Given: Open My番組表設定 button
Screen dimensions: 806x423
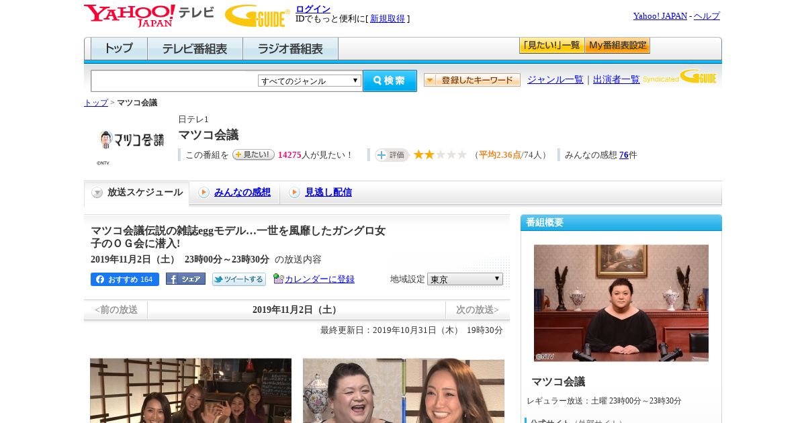Looking at the screenshot, I should point(617,46).
